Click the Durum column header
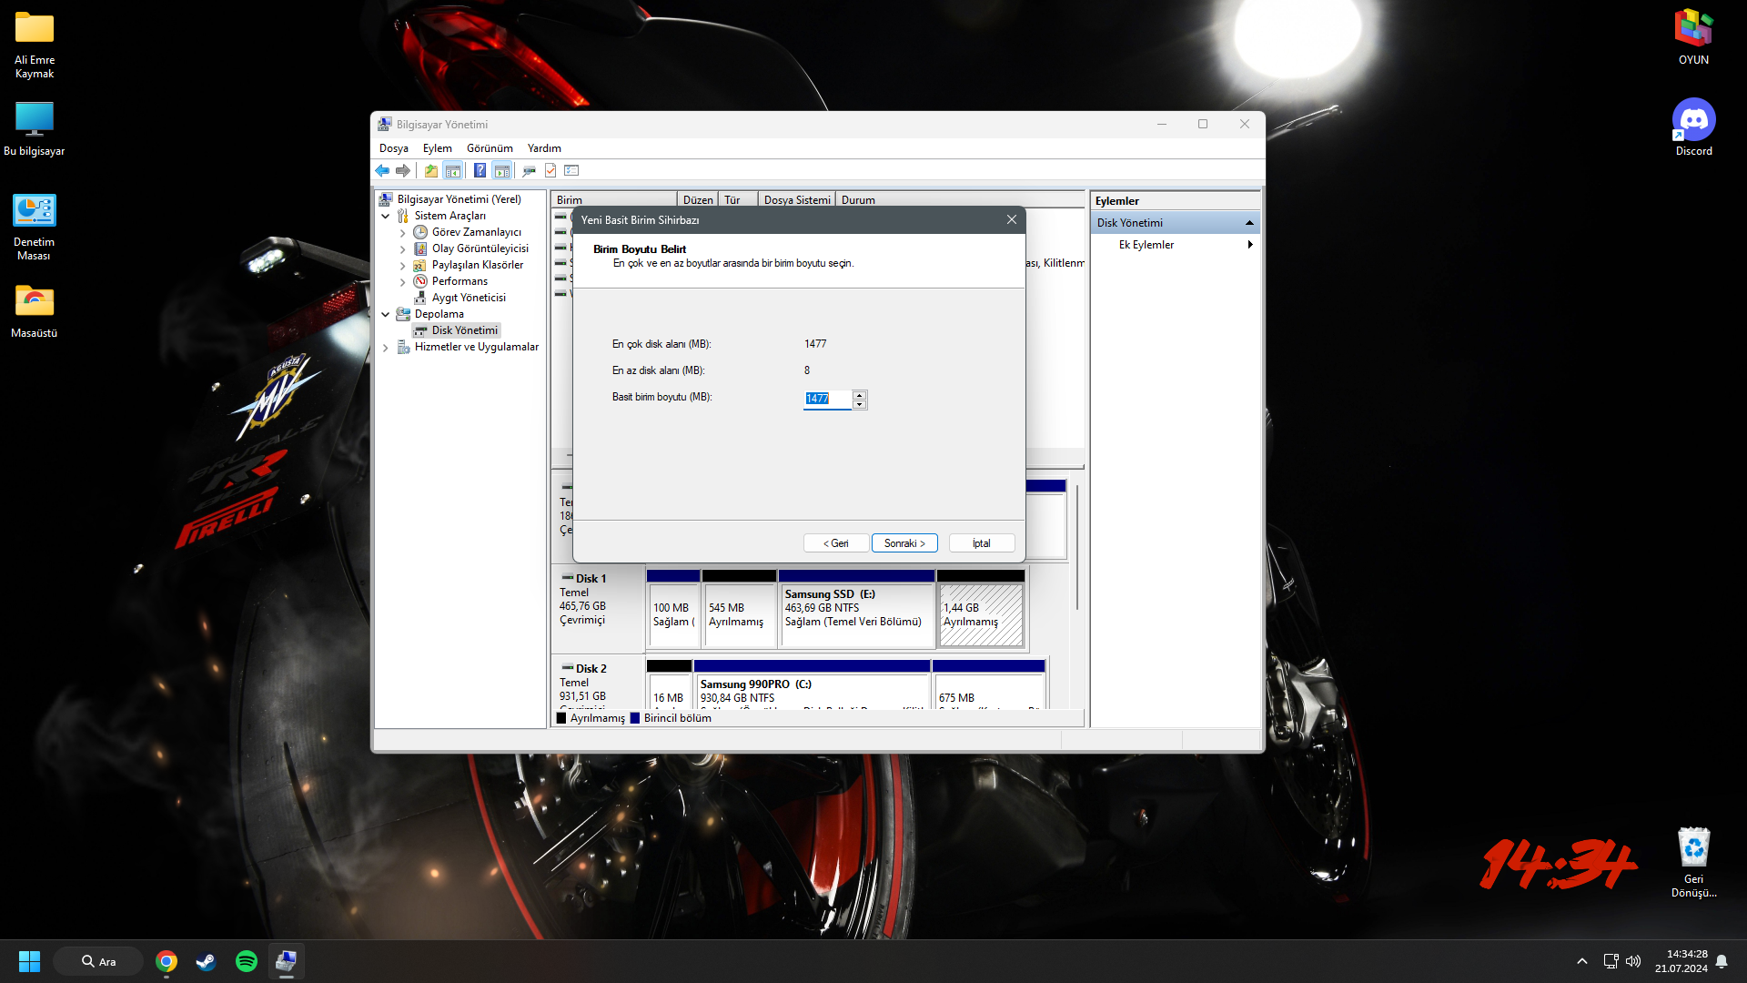Image resolution: width=1747 pixels, height=983 pixels. [x=960, y=200]
